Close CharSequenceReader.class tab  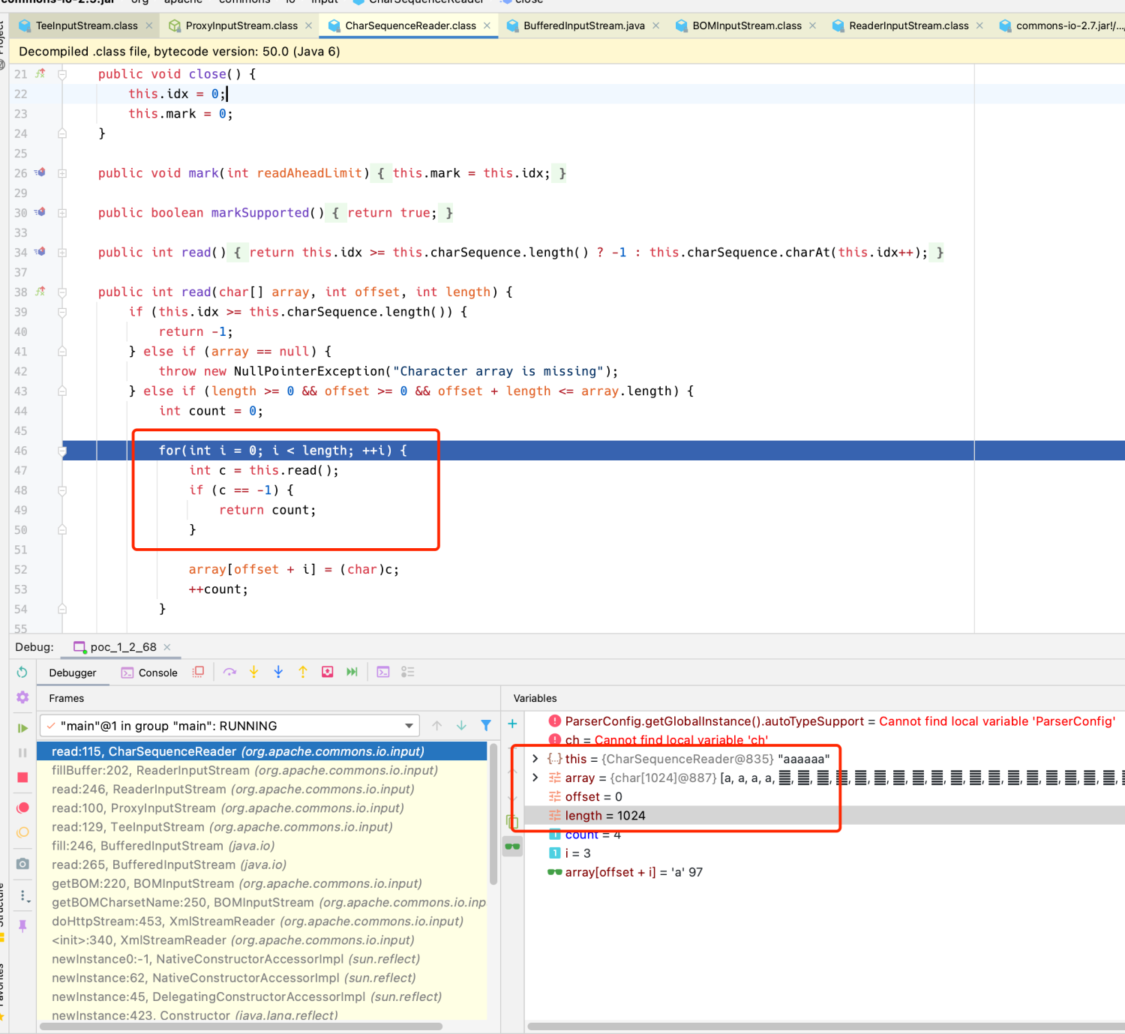(487, 25)
